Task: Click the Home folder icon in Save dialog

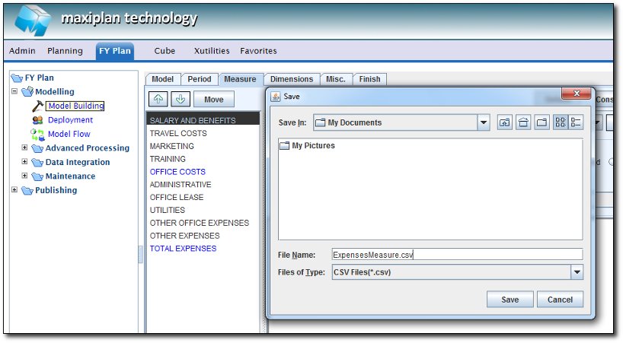Action: [523, 122]
